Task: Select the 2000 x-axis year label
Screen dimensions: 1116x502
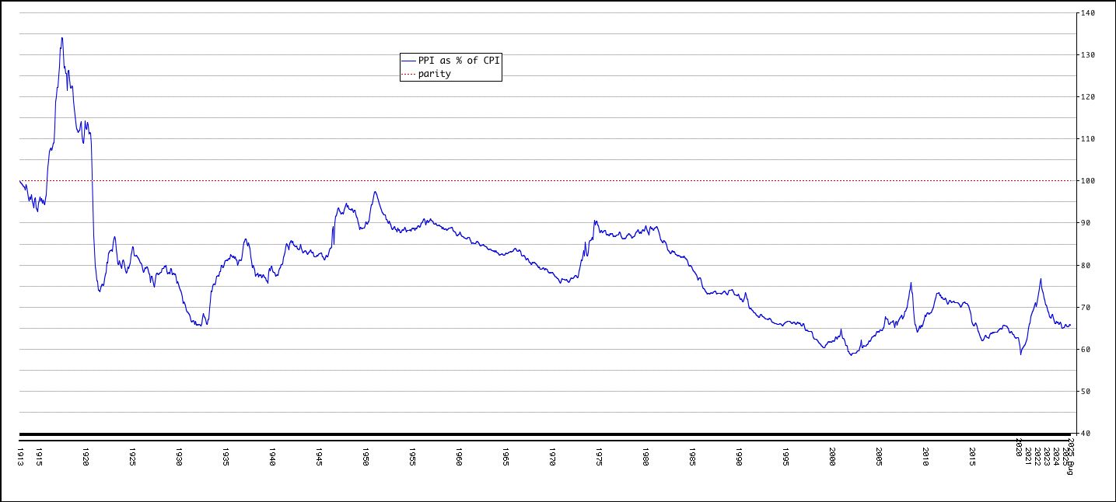Action: (x=832, y=455)
